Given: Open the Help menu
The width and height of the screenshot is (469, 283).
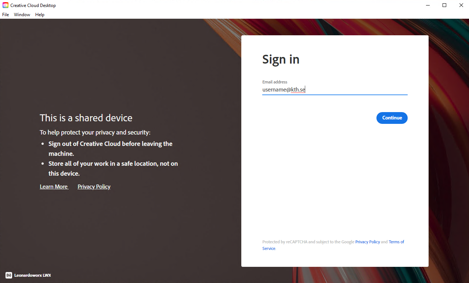Looking at the screenshot, I should point(40,15).
